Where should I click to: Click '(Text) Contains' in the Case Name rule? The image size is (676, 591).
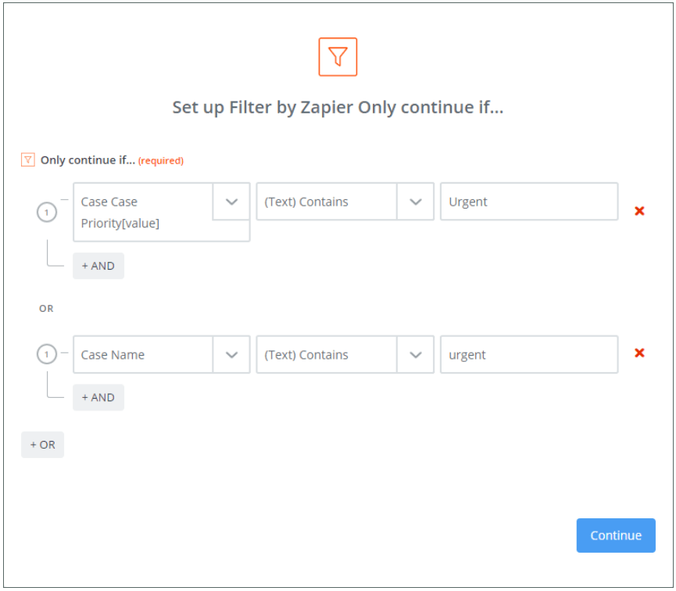(326, 355)
